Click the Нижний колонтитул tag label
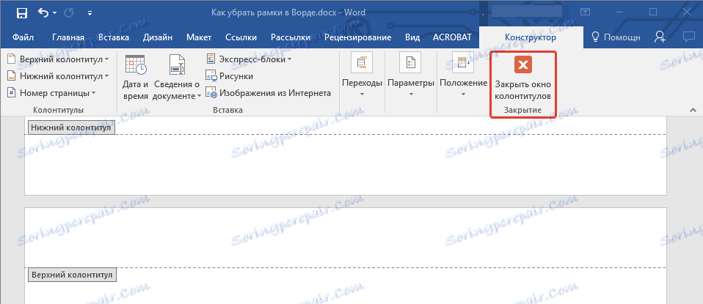This screenshot has width=703, height=304. pos(71,127)
